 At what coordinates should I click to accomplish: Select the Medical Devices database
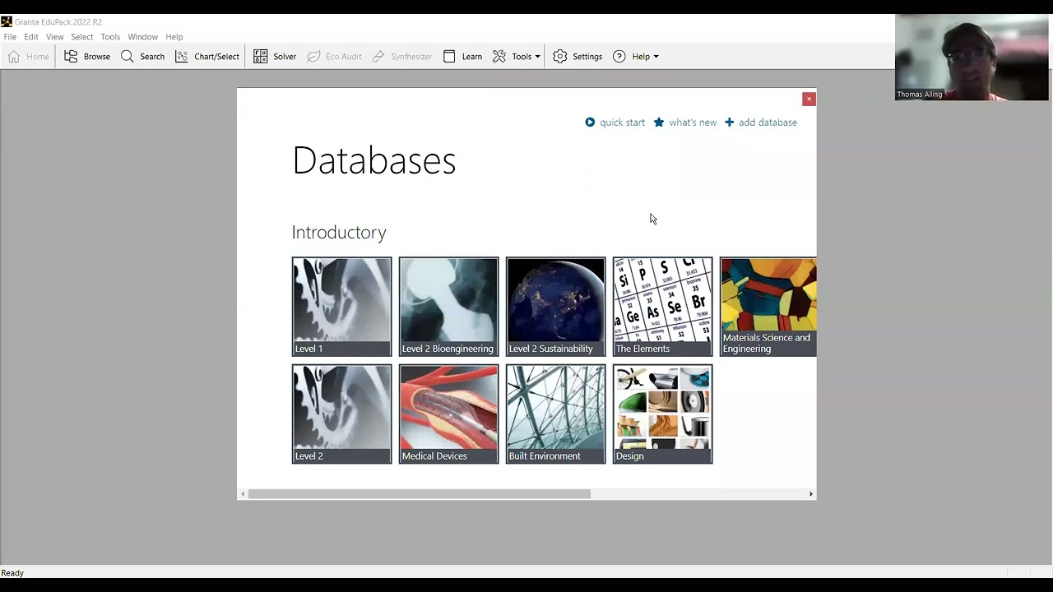[x=448, y=414]
